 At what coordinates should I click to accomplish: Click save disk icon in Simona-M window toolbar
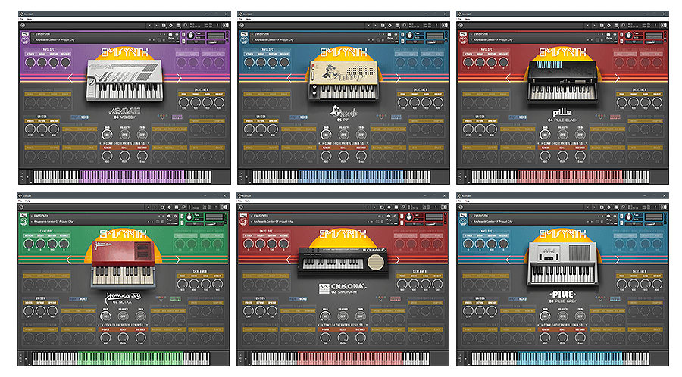point(383,207)
